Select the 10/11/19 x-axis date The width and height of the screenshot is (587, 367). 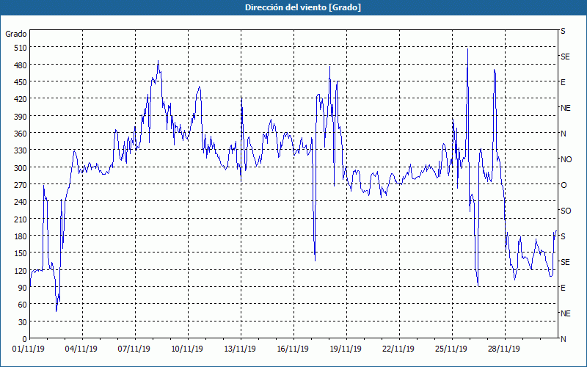[187, 349]
